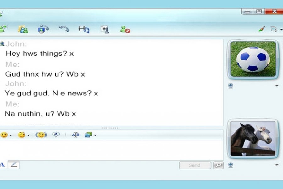
Task: Click the webcam icon under football picture
Action: [x=230, y=86]
